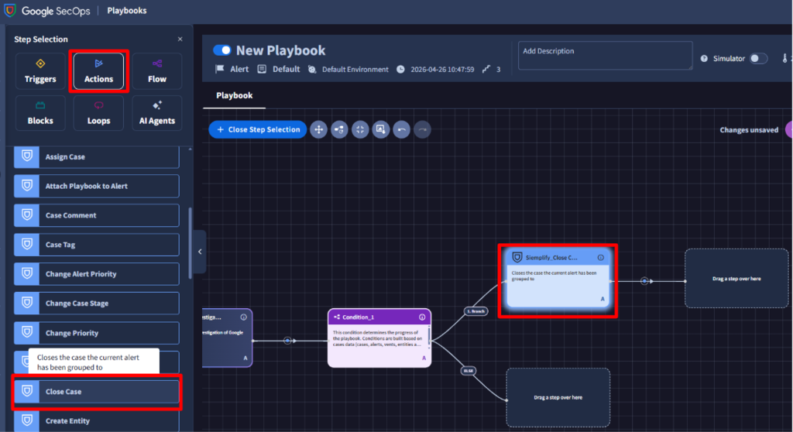Click the shield icon beside Case Comment
Viewport: 793px width, 432px height.
click(x=27, y=215)
